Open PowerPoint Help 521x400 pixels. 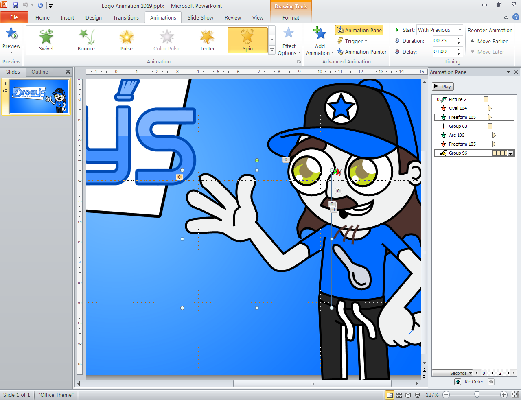(x=516, y=17)
